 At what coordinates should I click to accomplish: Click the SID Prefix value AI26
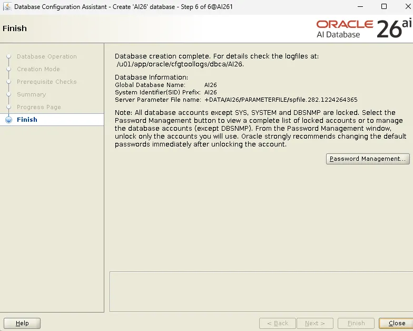click(211, 92)
